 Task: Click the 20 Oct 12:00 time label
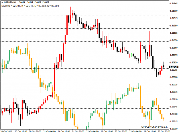[x=21, y=131]
